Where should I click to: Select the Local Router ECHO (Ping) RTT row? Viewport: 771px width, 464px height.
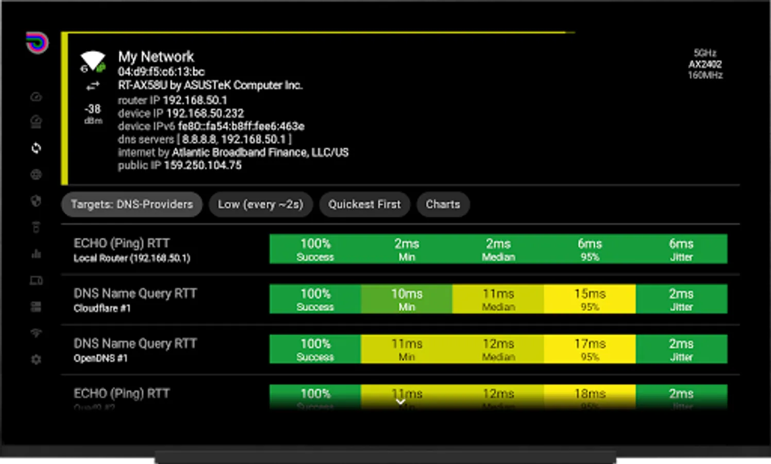click(400, 250)
